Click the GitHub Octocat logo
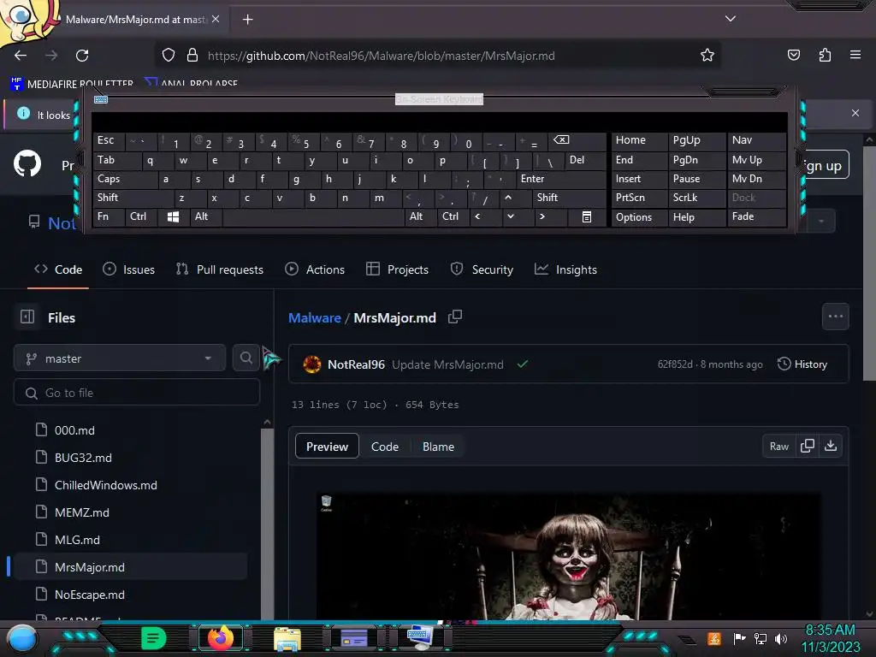 pyautogui.click(x=27, y=163)
